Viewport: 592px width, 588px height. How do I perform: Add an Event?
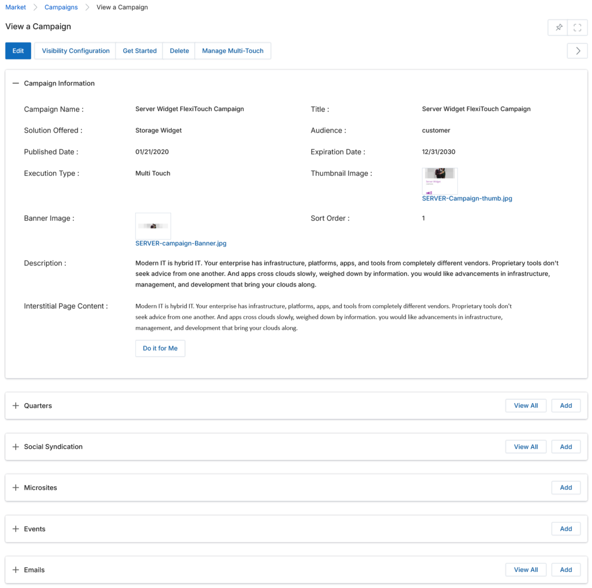(566, 529)
